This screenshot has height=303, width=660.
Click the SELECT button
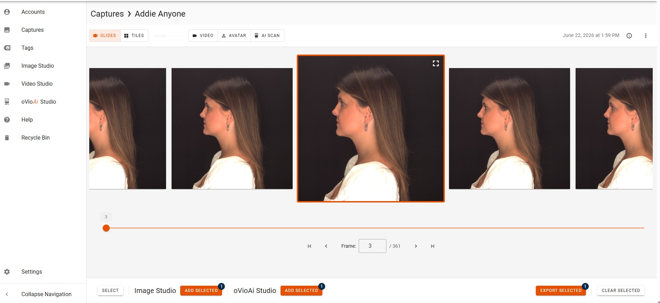coord(110,291)
